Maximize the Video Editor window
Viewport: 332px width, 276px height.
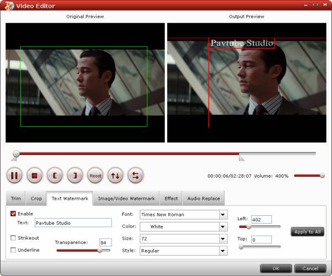(x=315, y=4)
